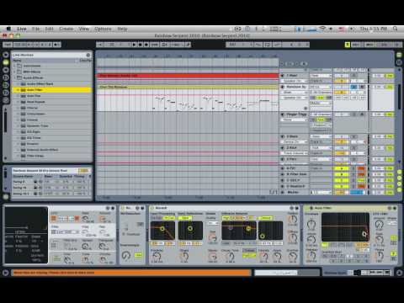Viewport: 404px width, 303px height.
Task: Expand the Instruments folder in browser
Action: coord(15,66)
